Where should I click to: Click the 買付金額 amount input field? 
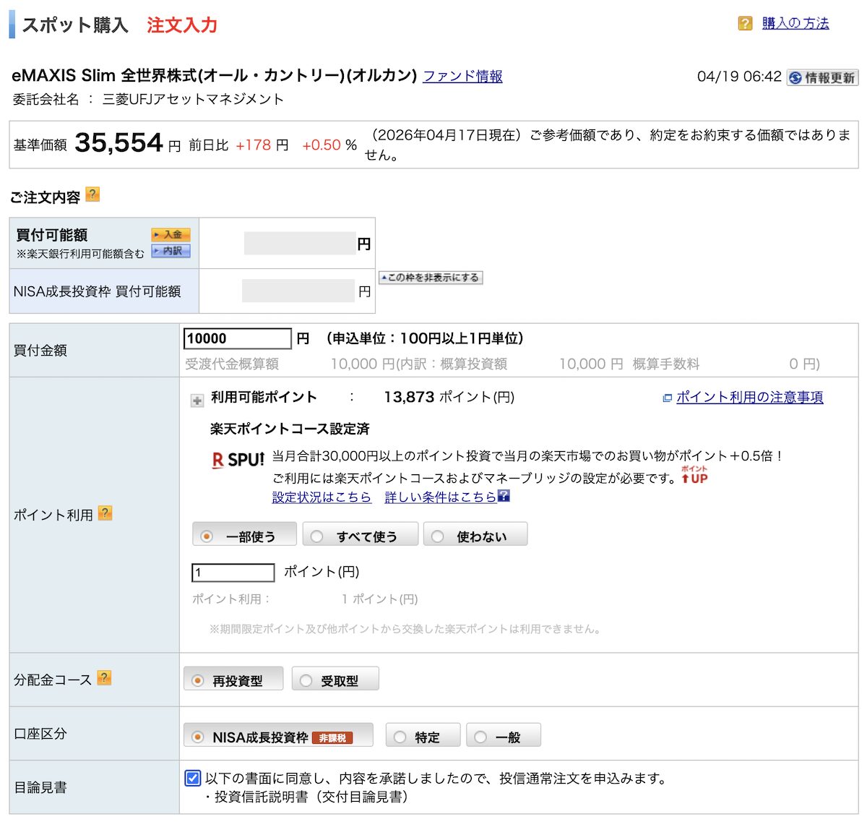click(x=237, y=338)
